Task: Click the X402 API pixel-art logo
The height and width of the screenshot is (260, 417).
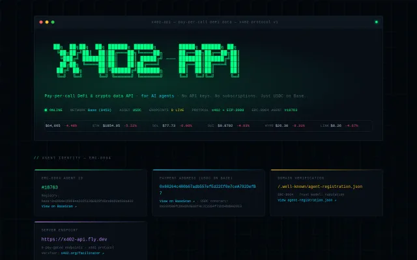Action: 146,60
